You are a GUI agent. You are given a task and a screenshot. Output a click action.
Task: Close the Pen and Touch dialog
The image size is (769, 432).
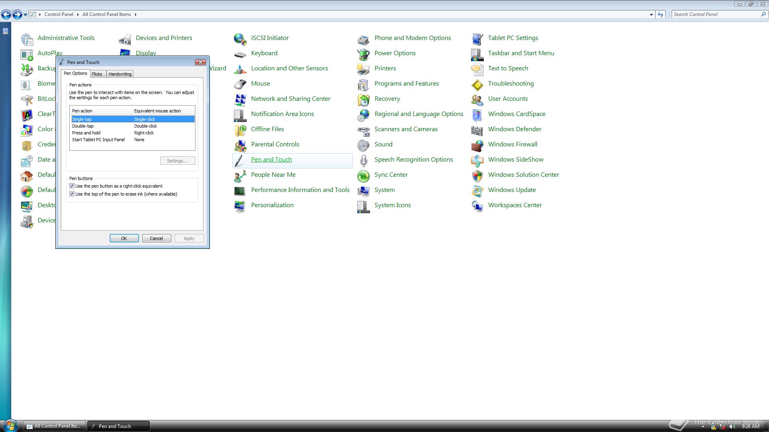pos(200,62)
